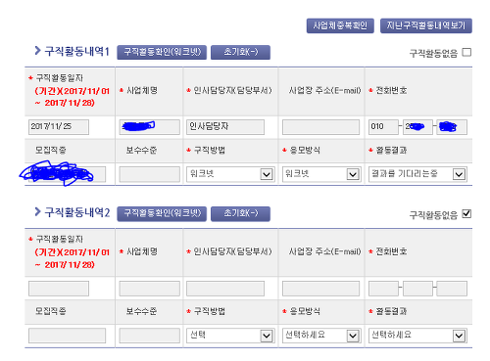Open 구직방법 dropdown showing 워크넷
This screenshot has width=490, height=361.
click(230, 174)
